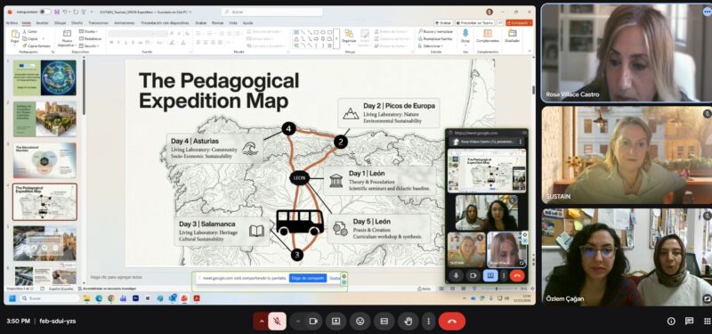Click the user account avatar in PowerPoint
Screen dimensions: 712x334
[489, 12]
